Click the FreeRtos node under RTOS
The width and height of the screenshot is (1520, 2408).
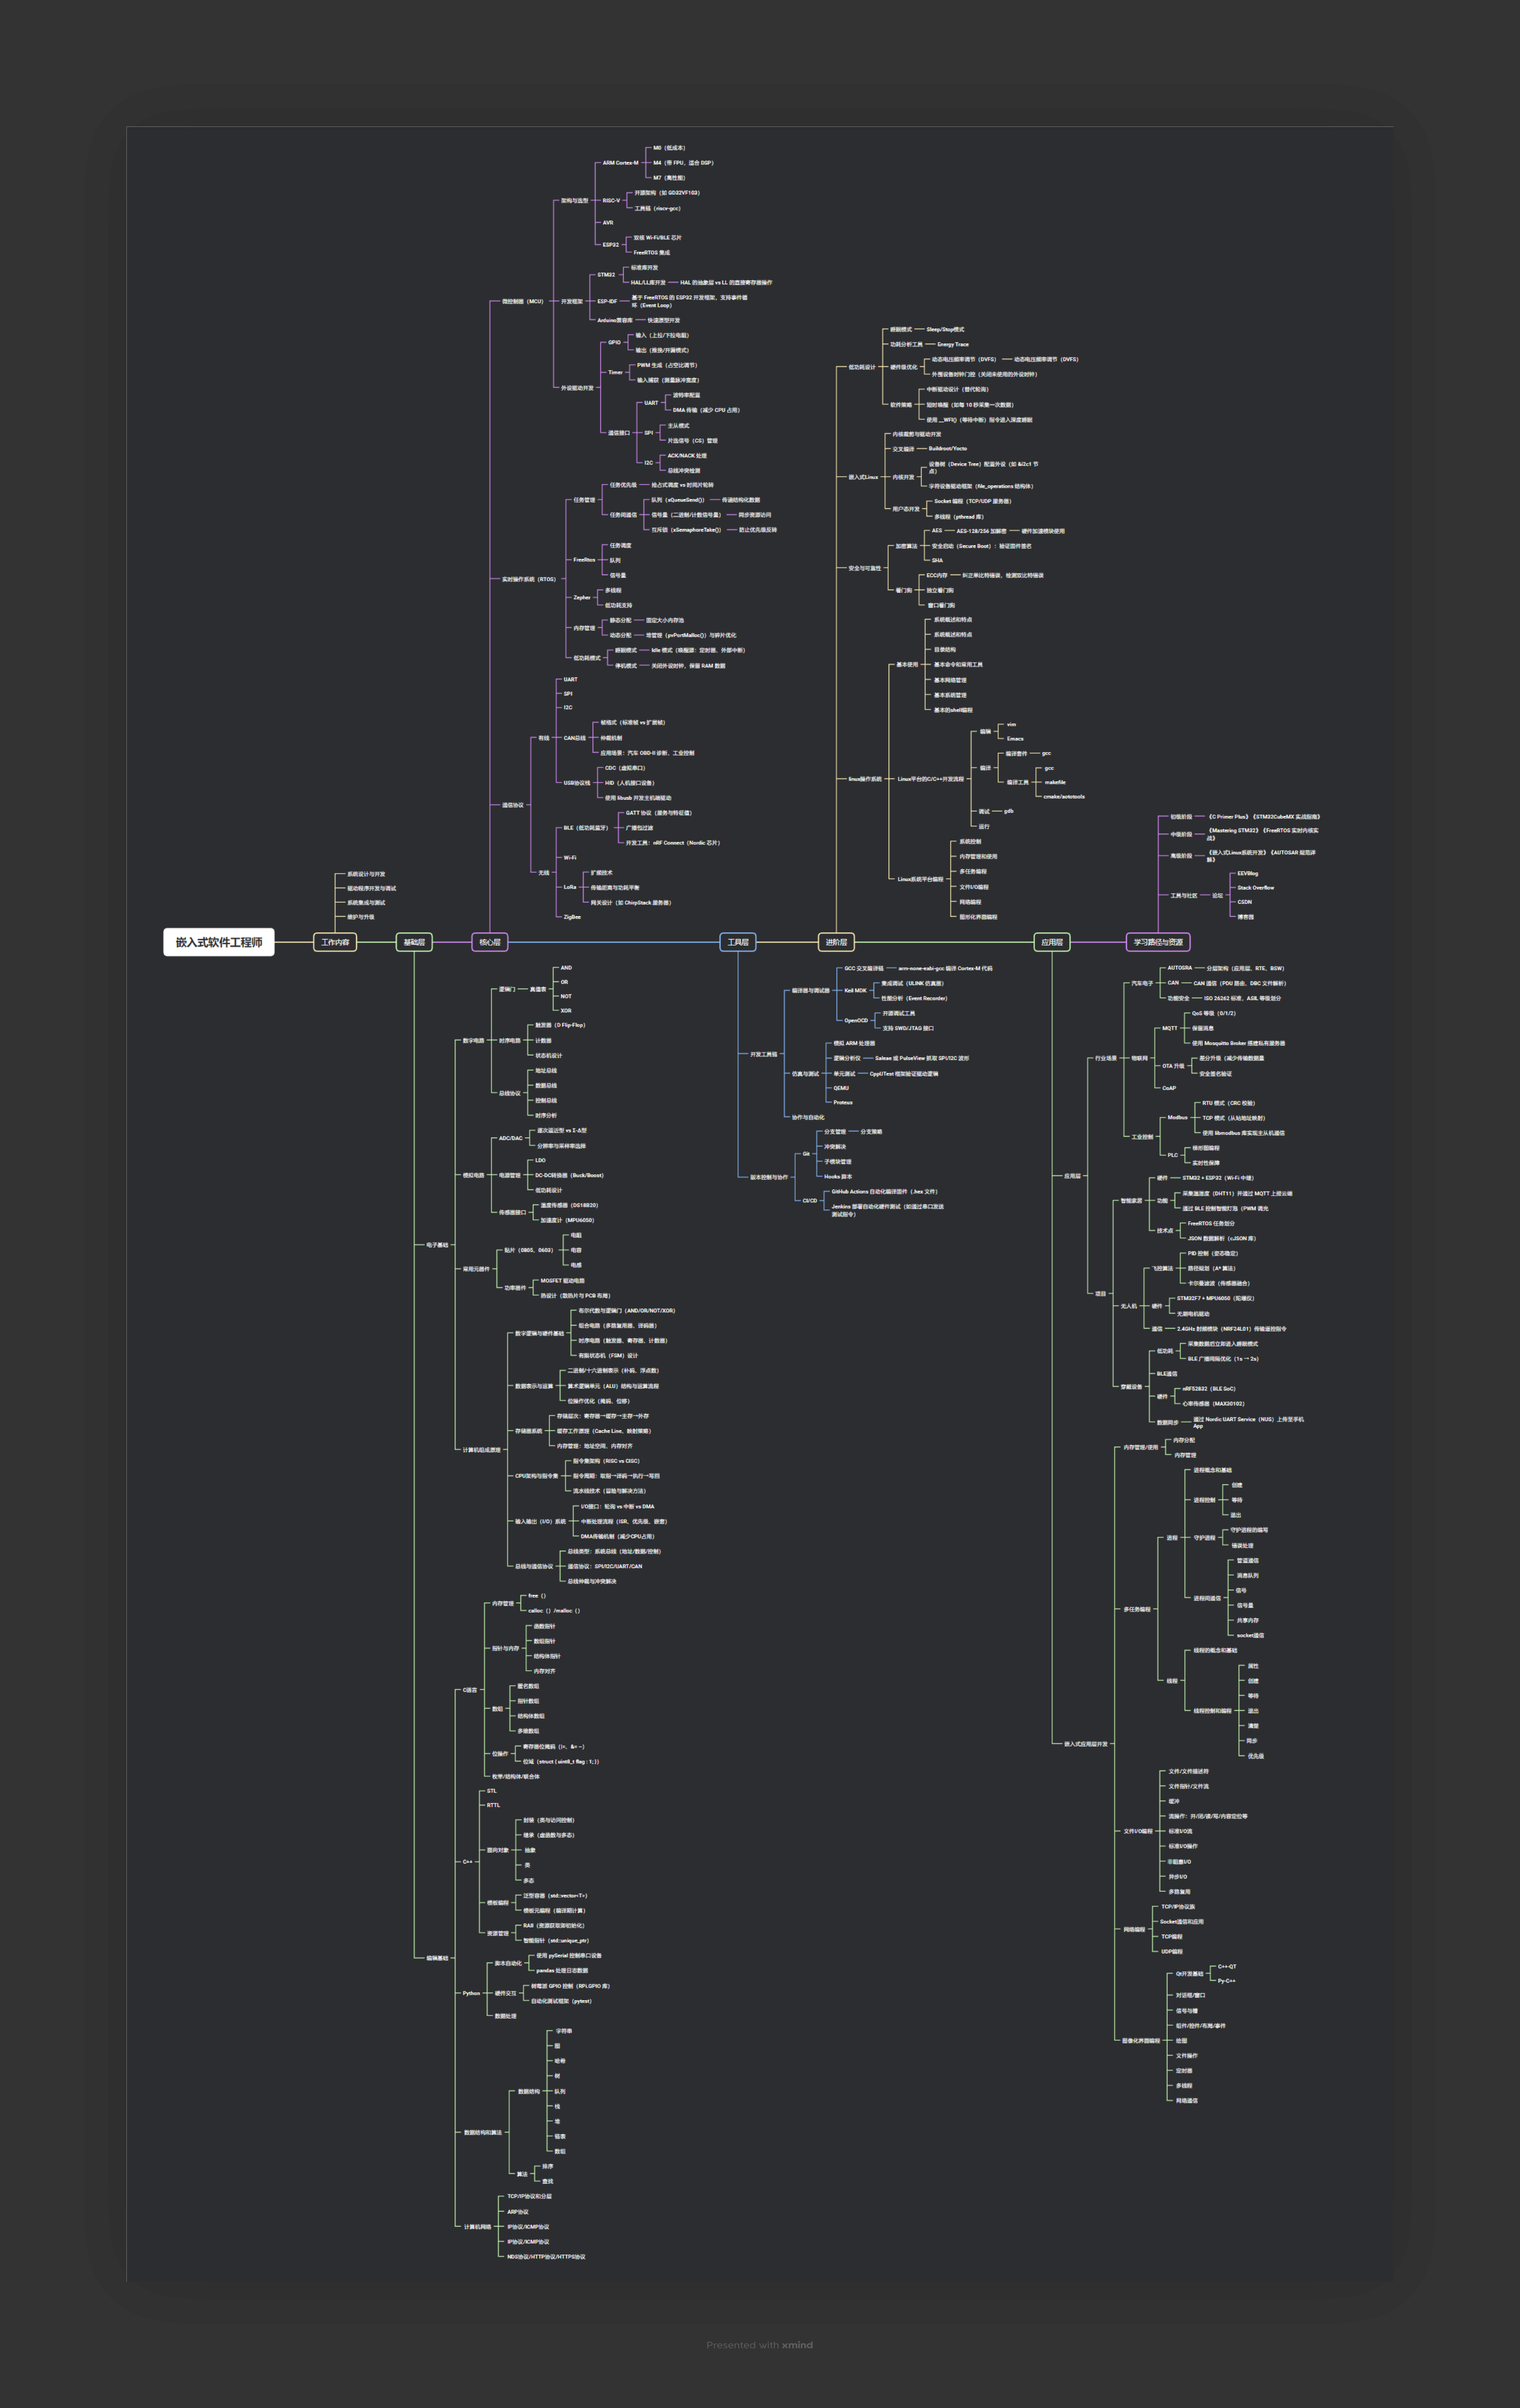(x=584, y=560)
